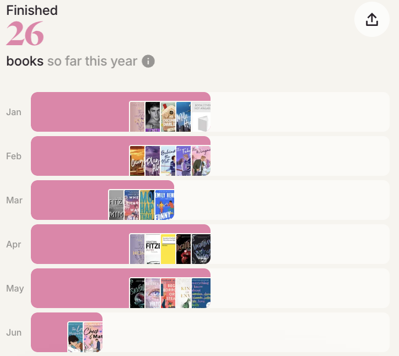Open 'The Wingman' cover in February
This screenshot has width=399, height=356.
[201, 160]
